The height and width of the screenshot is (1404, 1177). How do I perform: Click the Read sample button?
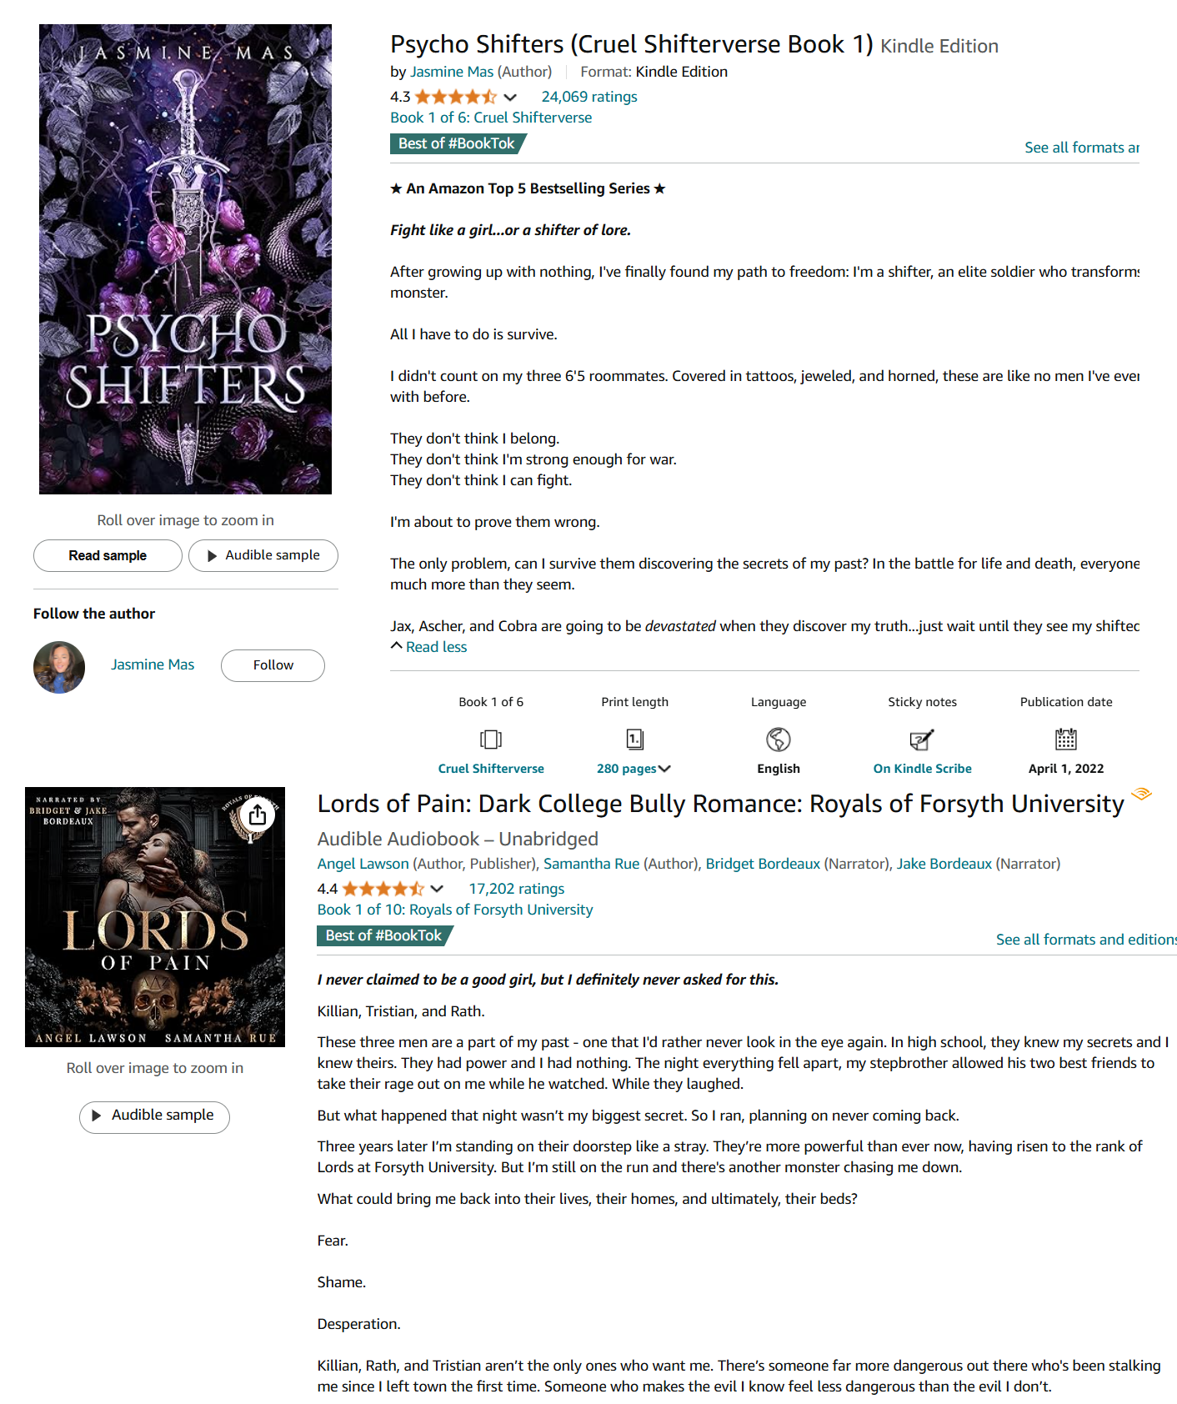click(x=108, y=555)
